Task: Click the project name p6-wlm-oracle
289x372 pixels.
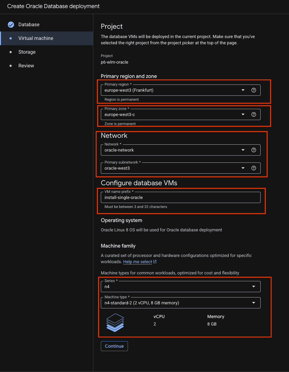Action: click(115, 62)
